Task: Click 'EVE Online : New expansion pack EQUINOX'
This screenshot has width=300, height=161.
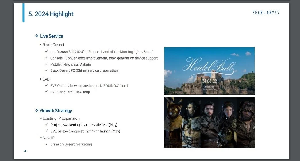Action: [x=89, y=86]
